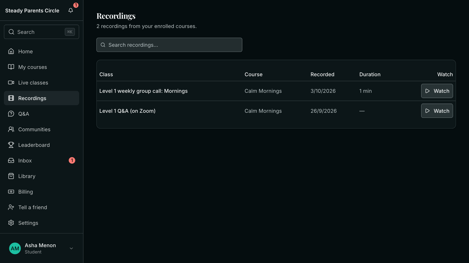Click the ⌘K shortcut badge
Screen dimensions: 469x263
[x=70, y=32]
